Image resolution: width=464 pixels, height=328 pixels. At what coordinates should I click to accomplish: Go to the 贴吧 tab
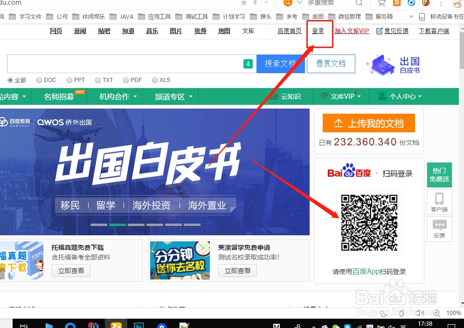point(104,31)
